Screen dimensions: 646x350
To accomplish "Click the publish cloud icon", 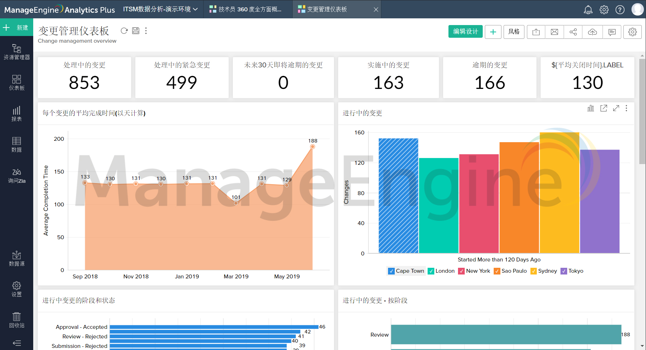I will (592, 32).
